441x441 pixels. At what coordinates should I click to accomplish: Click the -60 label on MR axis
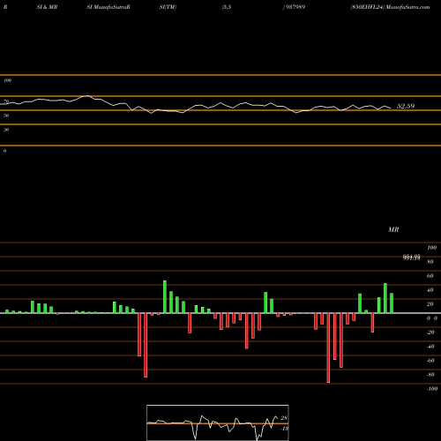430,361
